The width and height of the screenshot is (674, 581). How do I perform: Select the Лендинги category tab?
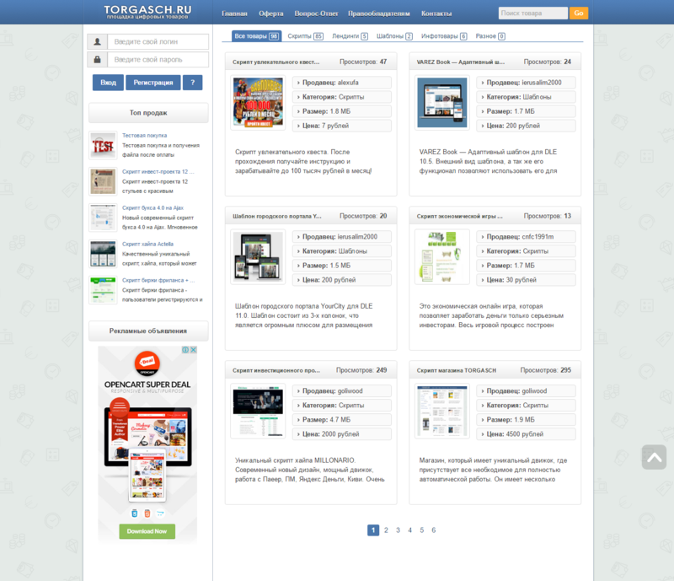(350, 36)
